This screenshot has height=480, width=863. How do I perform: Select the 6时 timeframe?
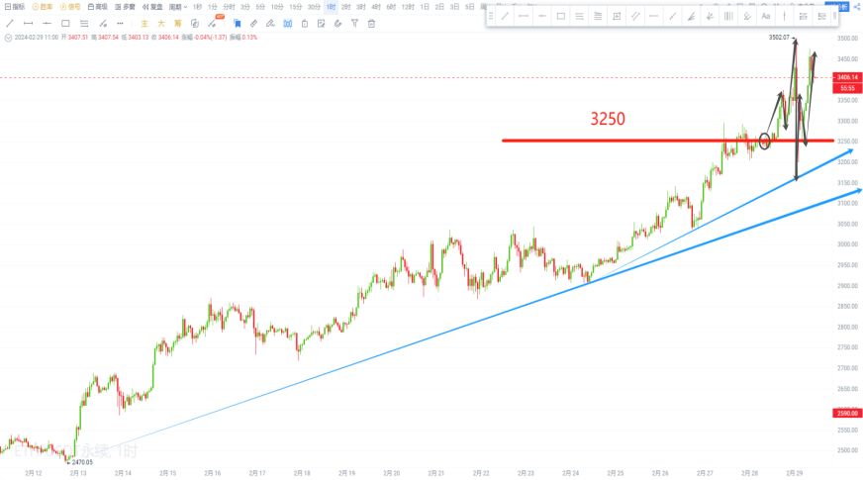[391, 7]
